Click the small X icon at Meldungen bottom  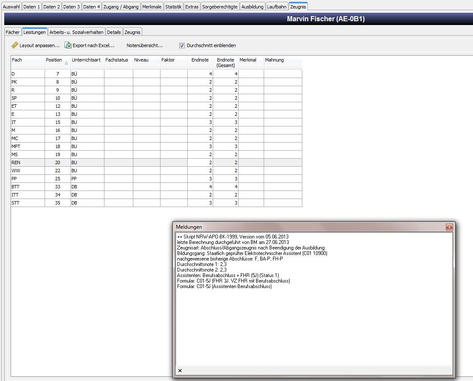pos(180,370)
